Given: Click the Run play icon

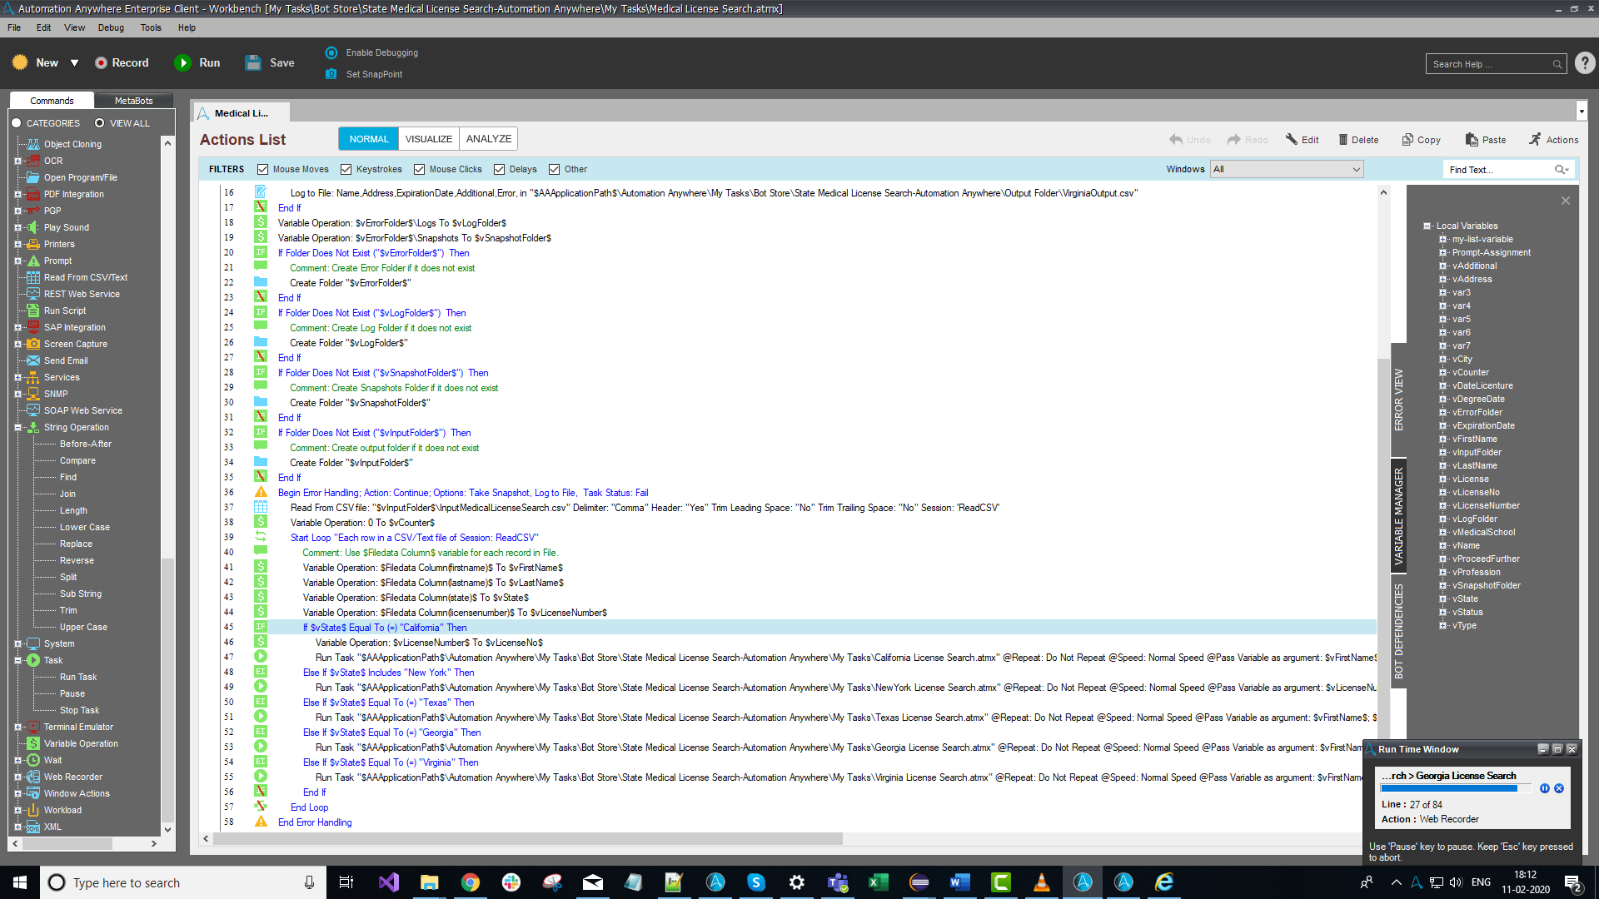Looking at the screenshot, I should click(x=182, y=63).
